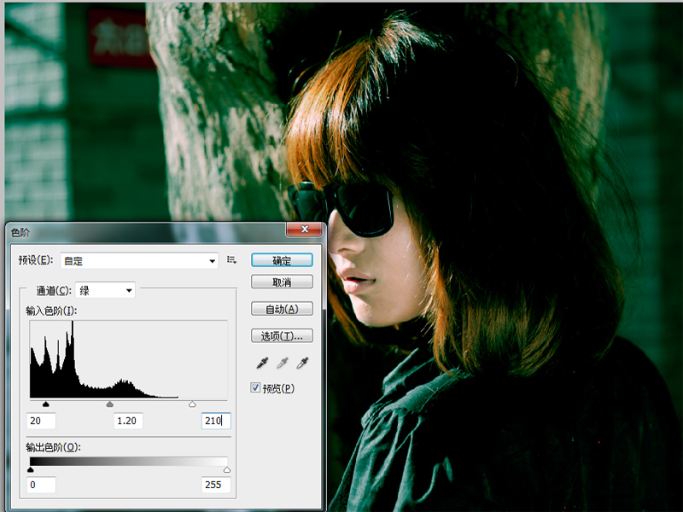Click the output white slider handle

(x=227, y=469)
